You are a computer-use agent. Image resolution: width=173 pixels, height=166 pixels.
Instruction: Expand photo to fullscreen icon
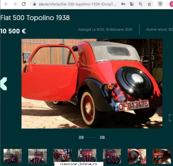(170, 118)
